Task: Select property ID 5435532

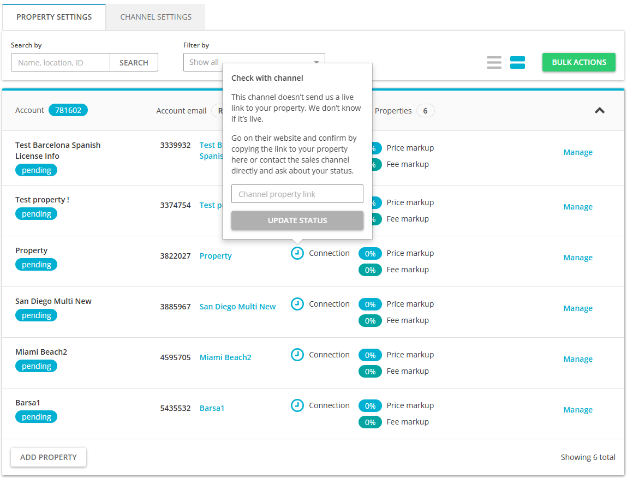Action: [175, 408]
